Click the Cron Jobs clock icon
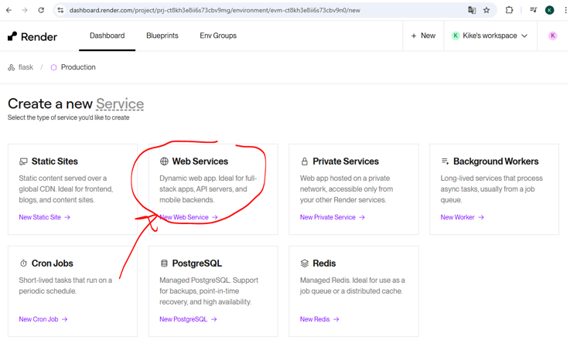This screenshot has width=577, height=340. click(23, 263)
